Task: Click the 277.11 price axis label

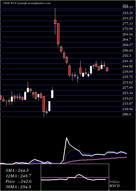Action: pos(128,24)
